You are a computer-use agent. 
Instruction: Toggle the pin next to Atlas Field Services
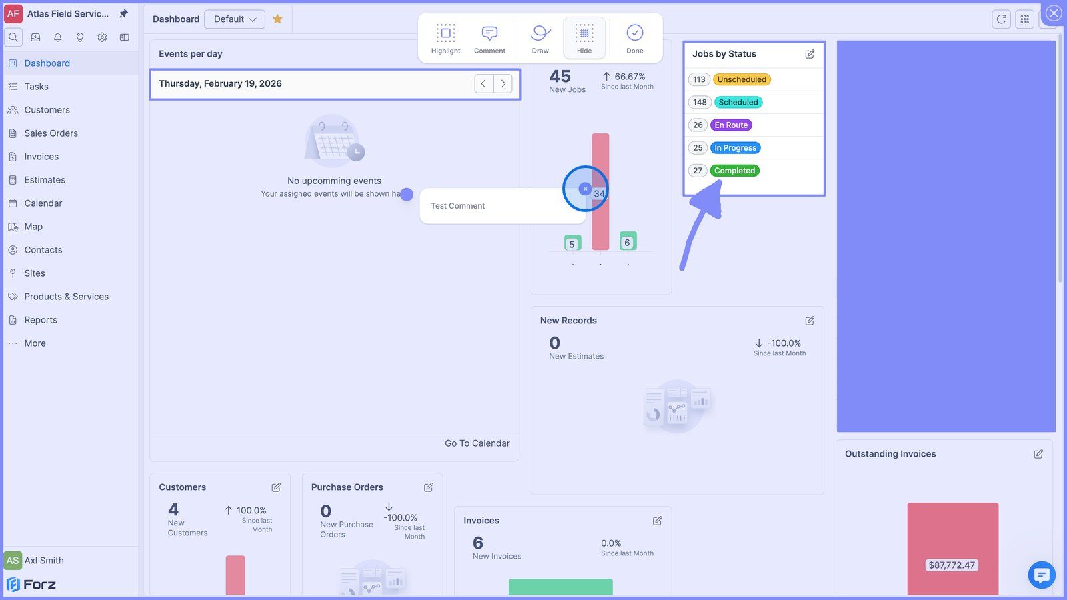tap(123, 13)
